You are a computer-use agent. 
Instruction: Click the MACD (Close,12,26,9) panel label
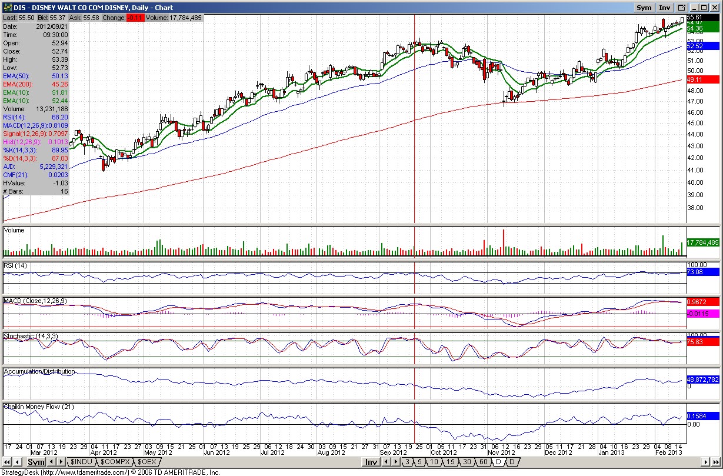point(35,301)
